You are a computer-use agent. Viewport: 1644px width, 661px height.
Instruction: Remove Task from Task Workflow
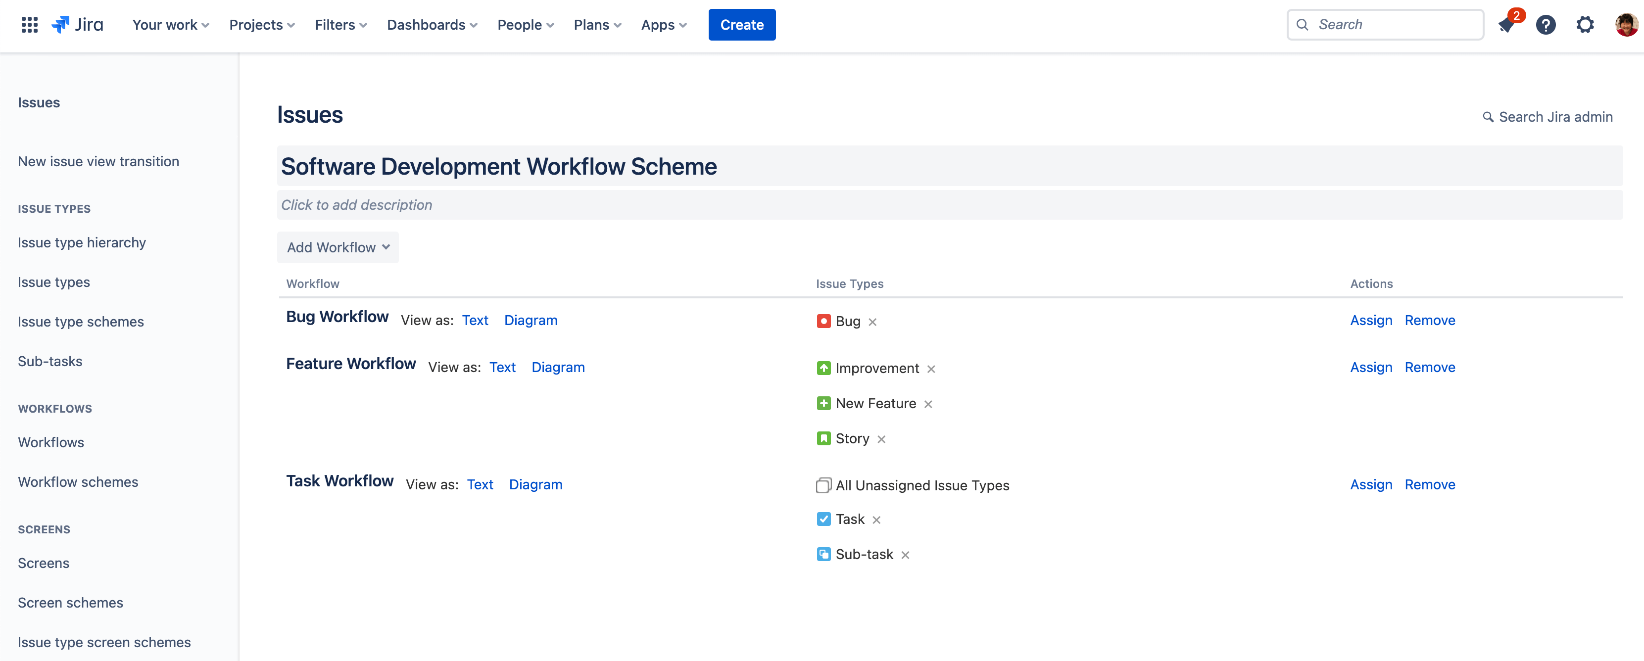point(875,519)
